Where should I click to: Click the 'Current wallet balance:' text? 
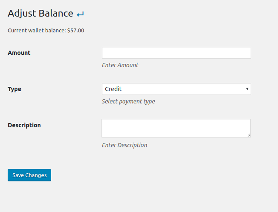coord(37,31)
